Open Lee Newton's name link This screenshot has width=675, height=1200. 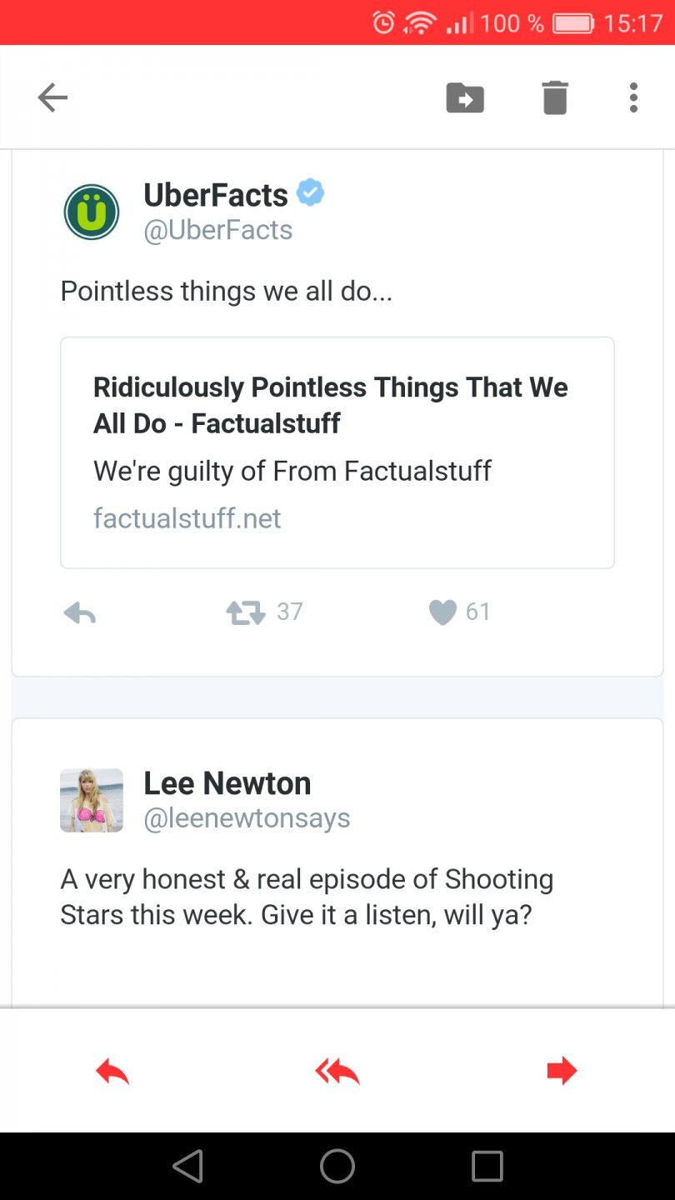pos(227,783)
